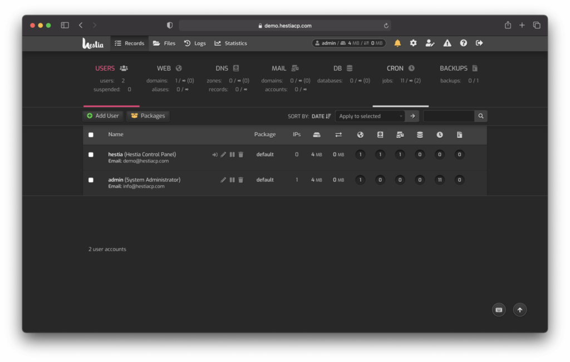570x362 pixels.
Task: Click the privacy shield icon
Action: point(170,26)
